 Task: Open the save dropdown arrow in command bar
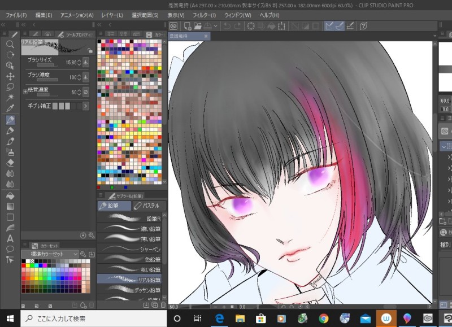click(x=215, y=26)
